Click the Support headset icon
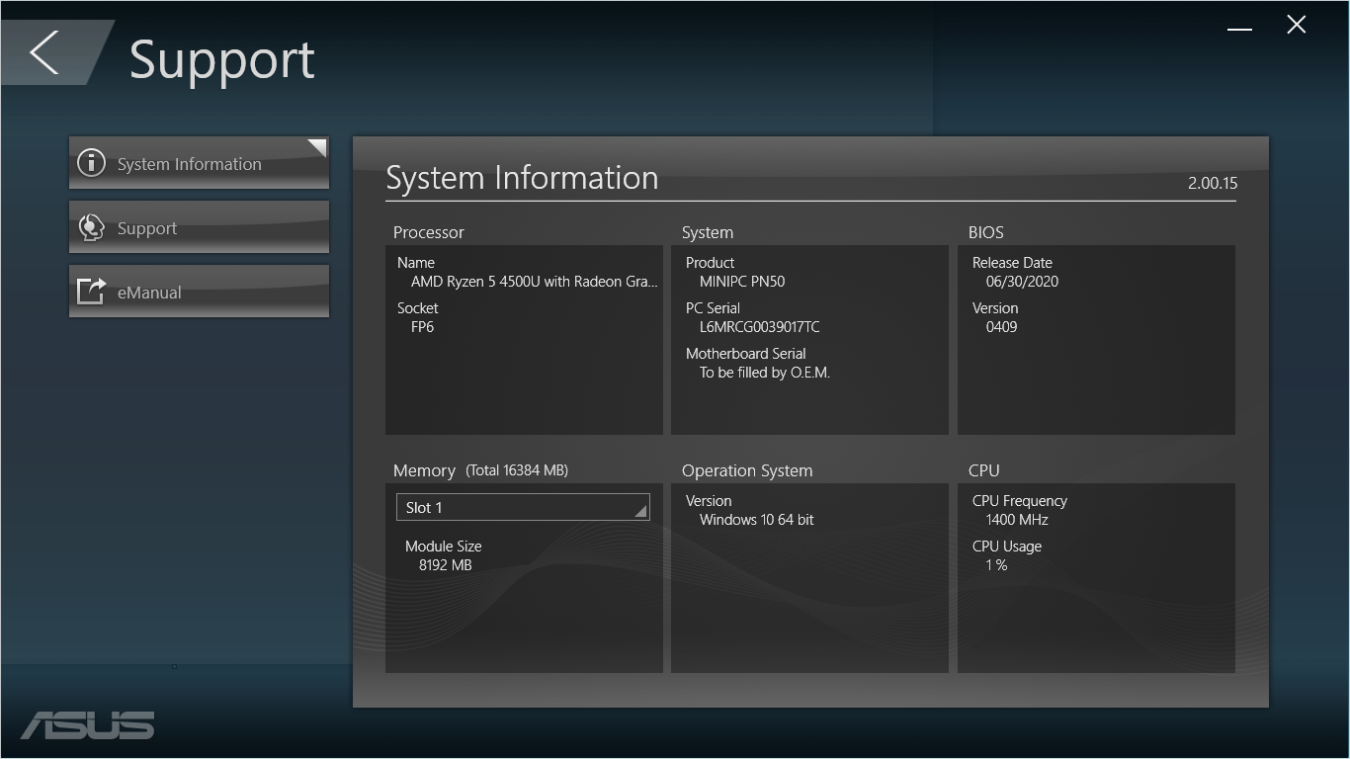 [91, 227]
